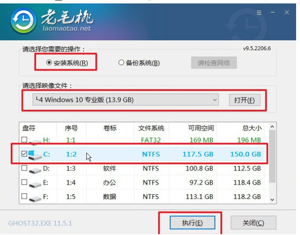This screenshot has width=300, height=235.
Task: Check the H: partition checkbox
Action: [x=24, y=140]
